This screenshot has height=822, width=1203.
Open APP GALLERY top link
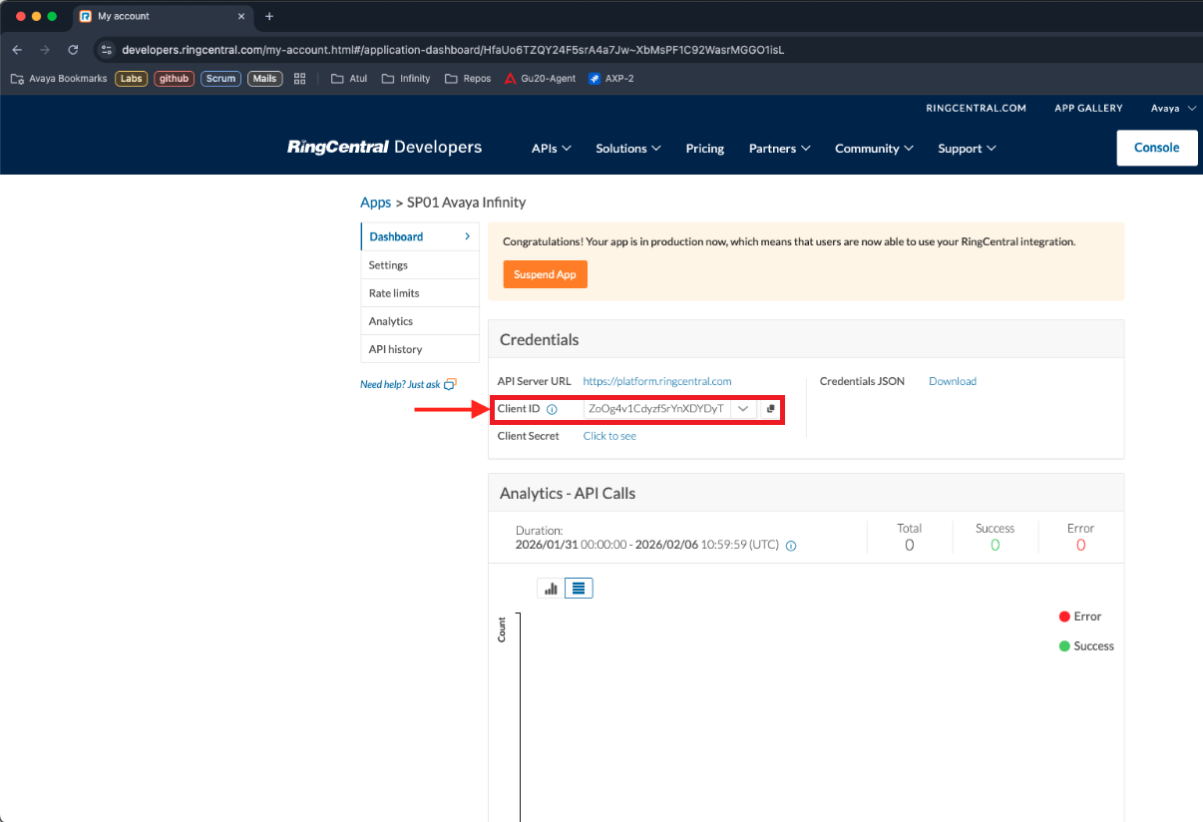pyautogui.click(x=1088, y=108)
